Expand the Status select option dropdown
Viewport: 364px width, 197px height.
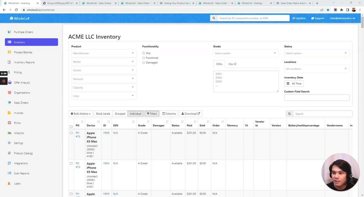[x=317, y=53]
